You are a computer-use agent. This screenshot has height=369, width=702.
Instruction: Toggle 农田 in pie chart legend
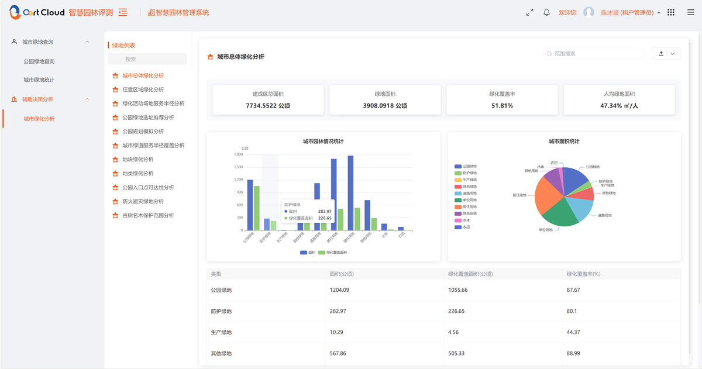click(x=463, y=227)
